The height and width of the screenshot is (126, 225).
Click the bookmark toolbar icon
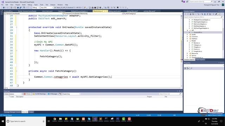118,8
